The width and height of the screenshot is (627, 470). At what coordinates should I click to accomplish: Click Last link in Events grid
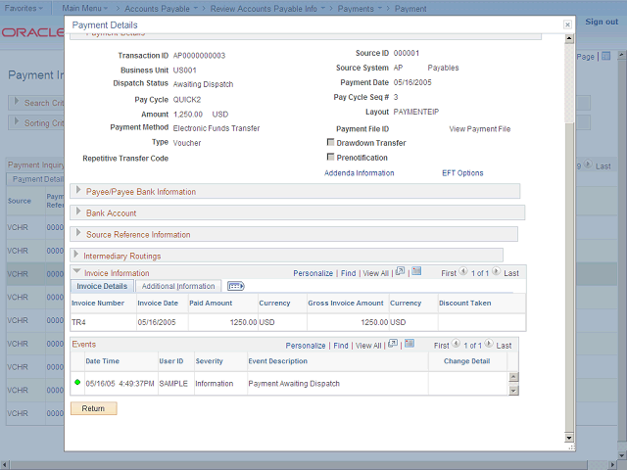(x=504, y=346)
